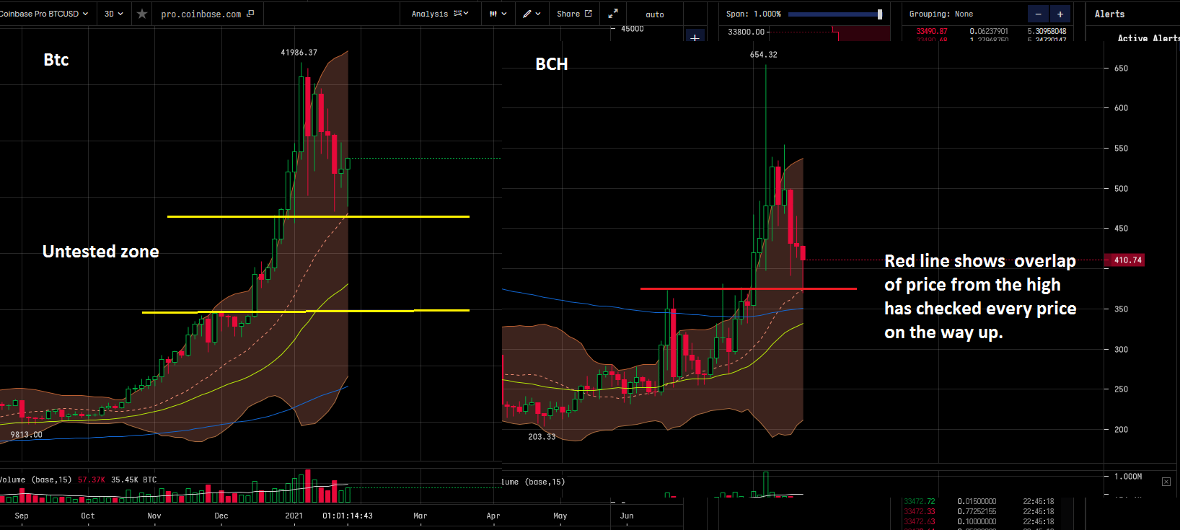Toggle the auto scale button

[655, 14]
